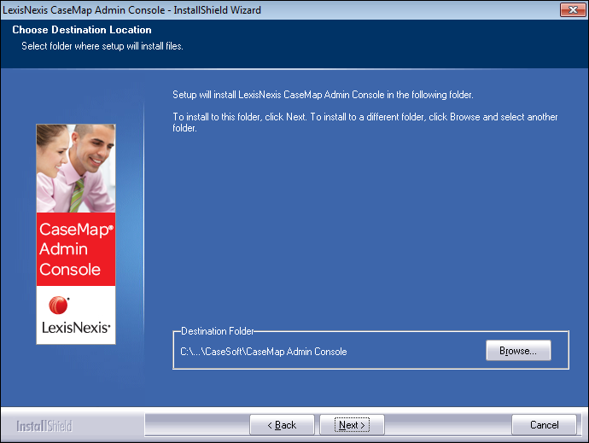Click the 'Select folder where setup will install files' text
Screen dimensions: 589x443
pyautogui.click(x=102, y=46)
